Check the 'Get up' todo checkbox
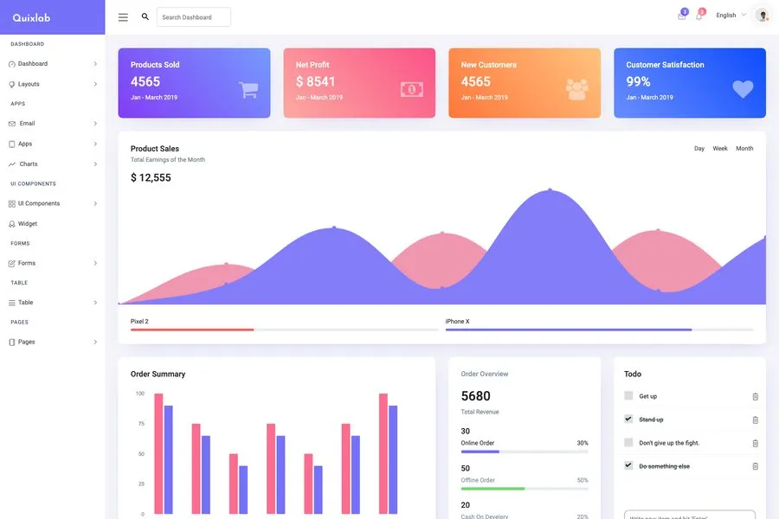The image size is (779, 519). [628, 395]
